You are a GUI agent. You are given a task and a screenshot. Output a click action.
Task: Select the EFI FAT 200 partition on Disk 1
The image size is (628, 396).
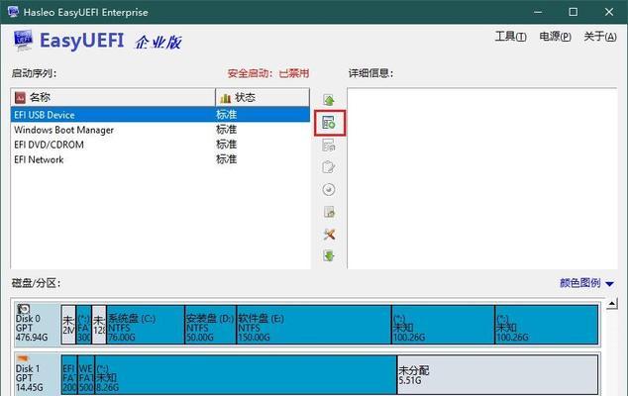click(x=69, y=373)
